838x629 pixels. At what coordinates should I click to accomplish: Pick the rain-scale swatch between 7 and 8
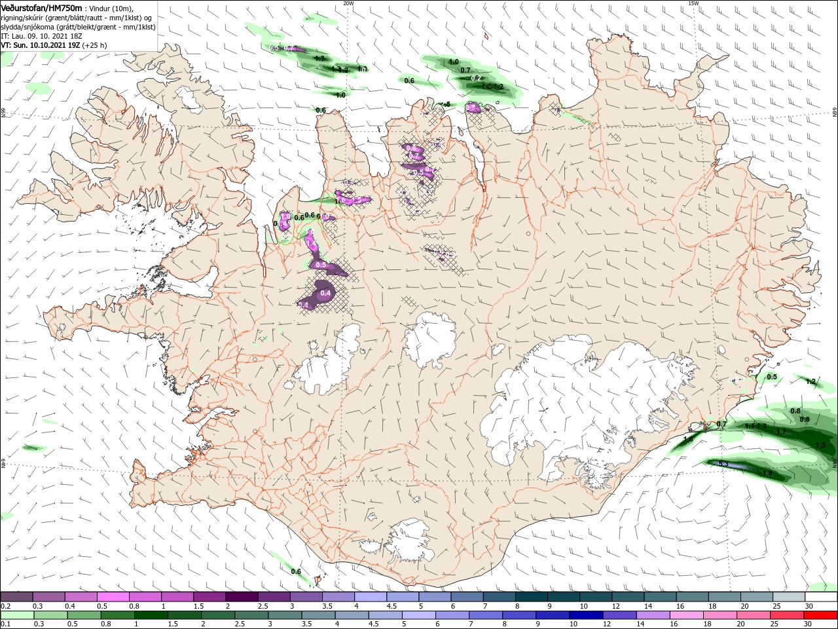[486, 615]
